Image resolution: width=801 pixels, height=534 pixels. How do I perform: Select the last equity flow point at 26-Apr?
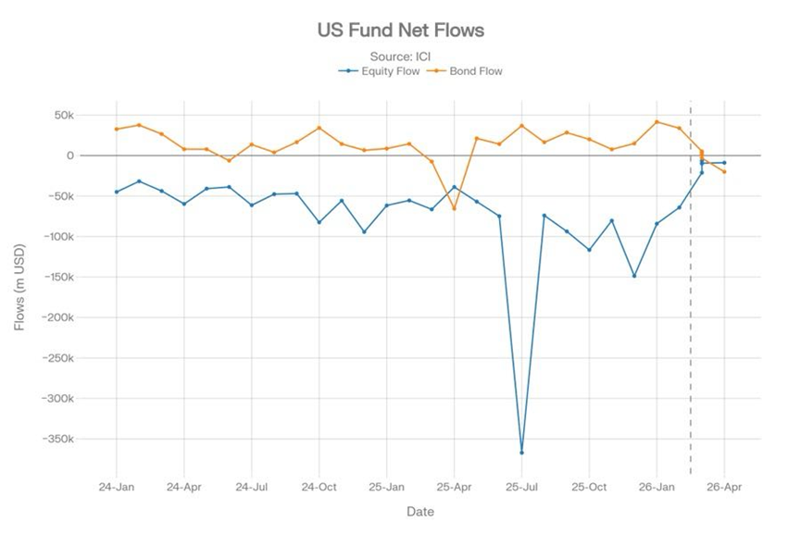(x=724, y=163)
